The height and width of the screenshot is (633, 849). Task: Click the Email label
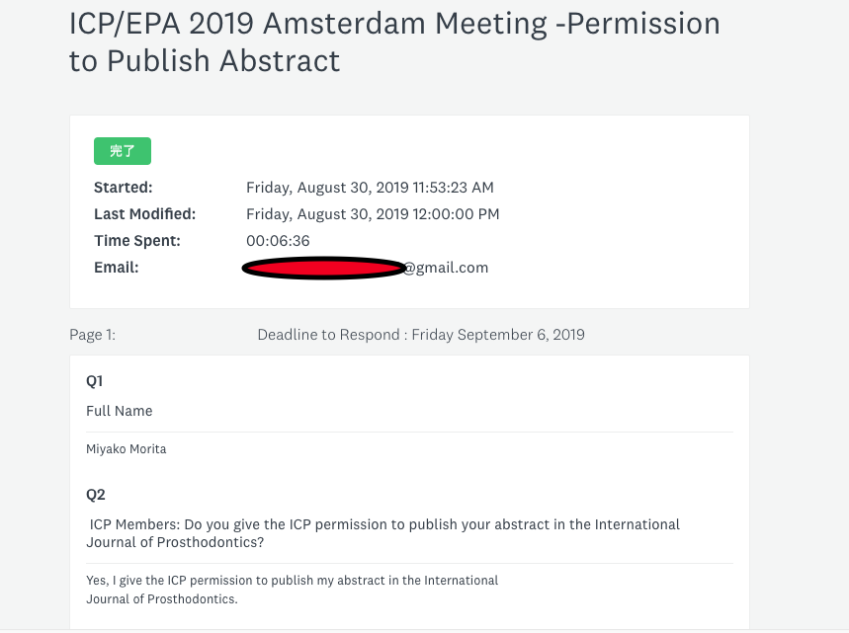[117, 268]
